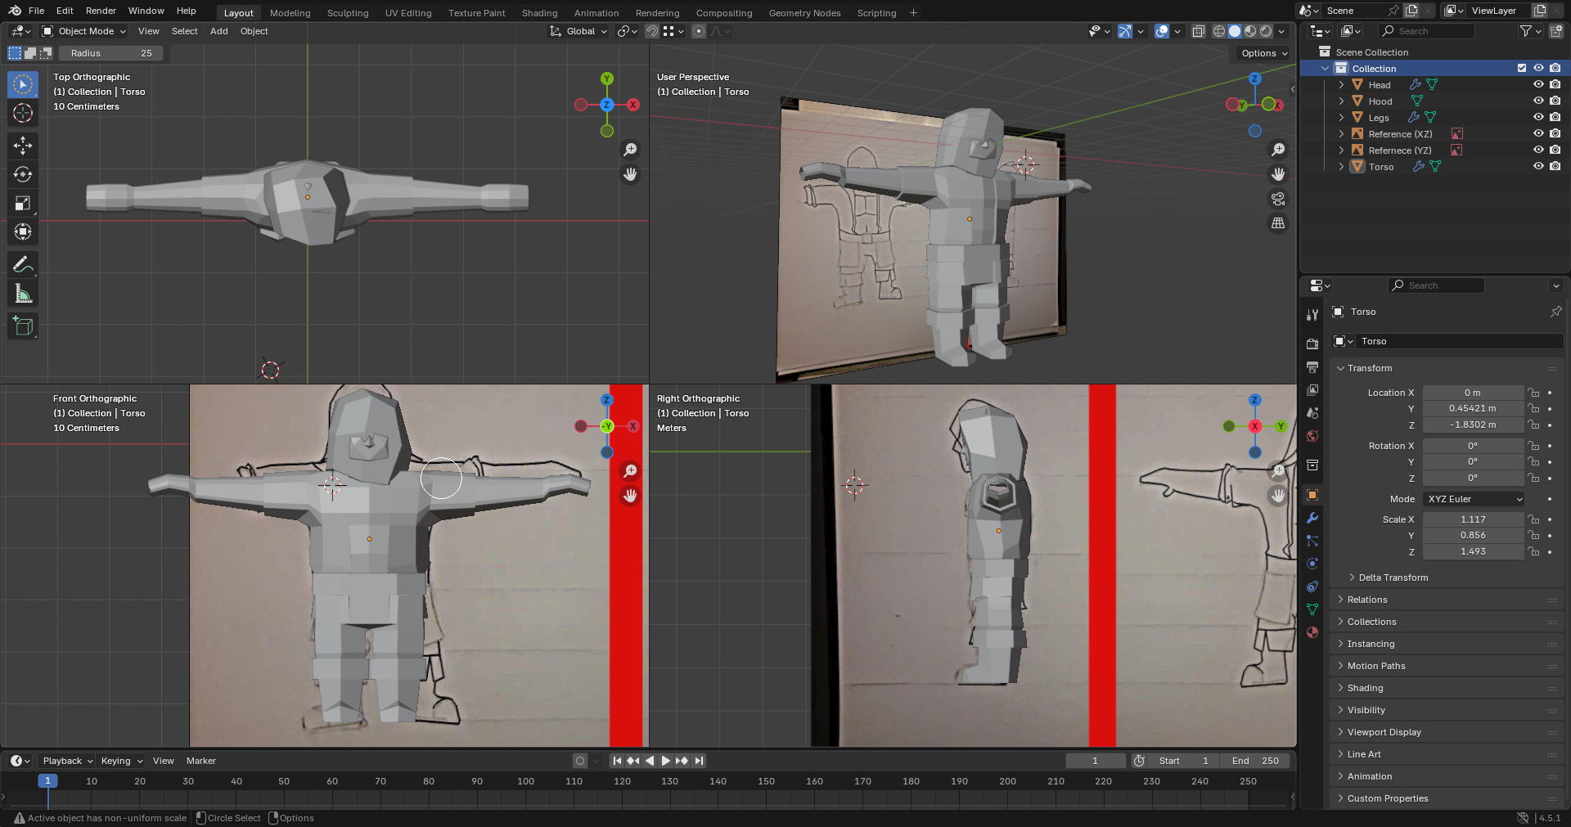
Task: Switch to the Modeling workspace tab
Action: point(290,13)
